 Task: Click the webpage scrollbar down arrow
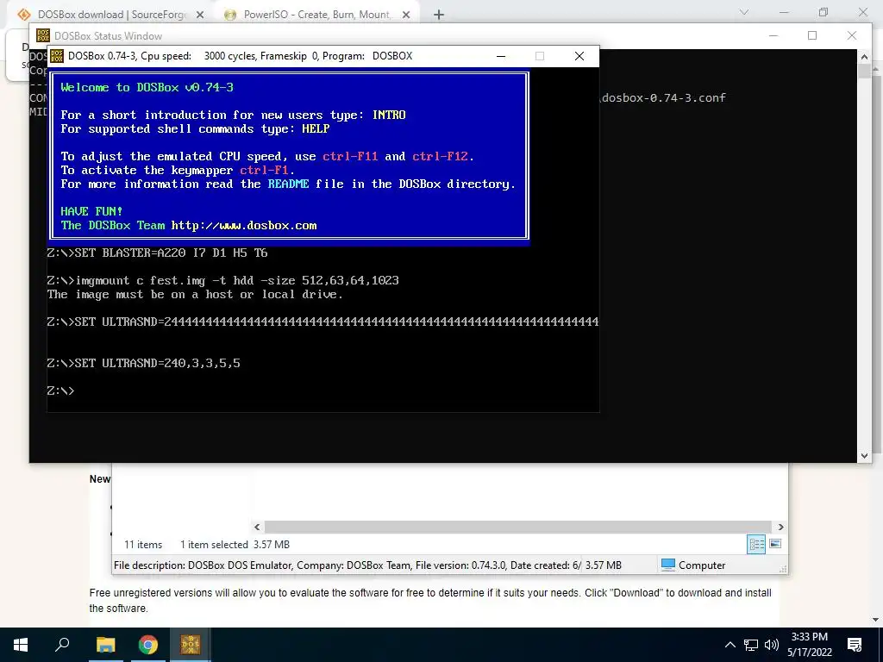[875, 620]
